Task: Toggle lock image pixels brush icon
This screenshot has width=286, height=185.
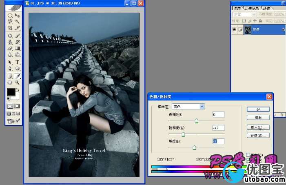Action: tap(250, 21)
